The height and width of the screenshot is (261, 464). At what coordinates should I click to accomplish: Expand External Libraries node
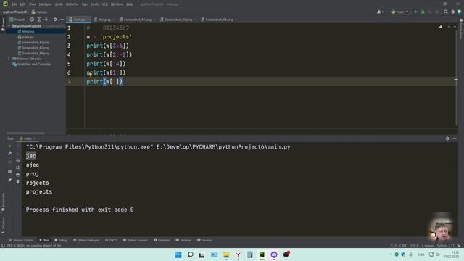(x=9, y=59)
